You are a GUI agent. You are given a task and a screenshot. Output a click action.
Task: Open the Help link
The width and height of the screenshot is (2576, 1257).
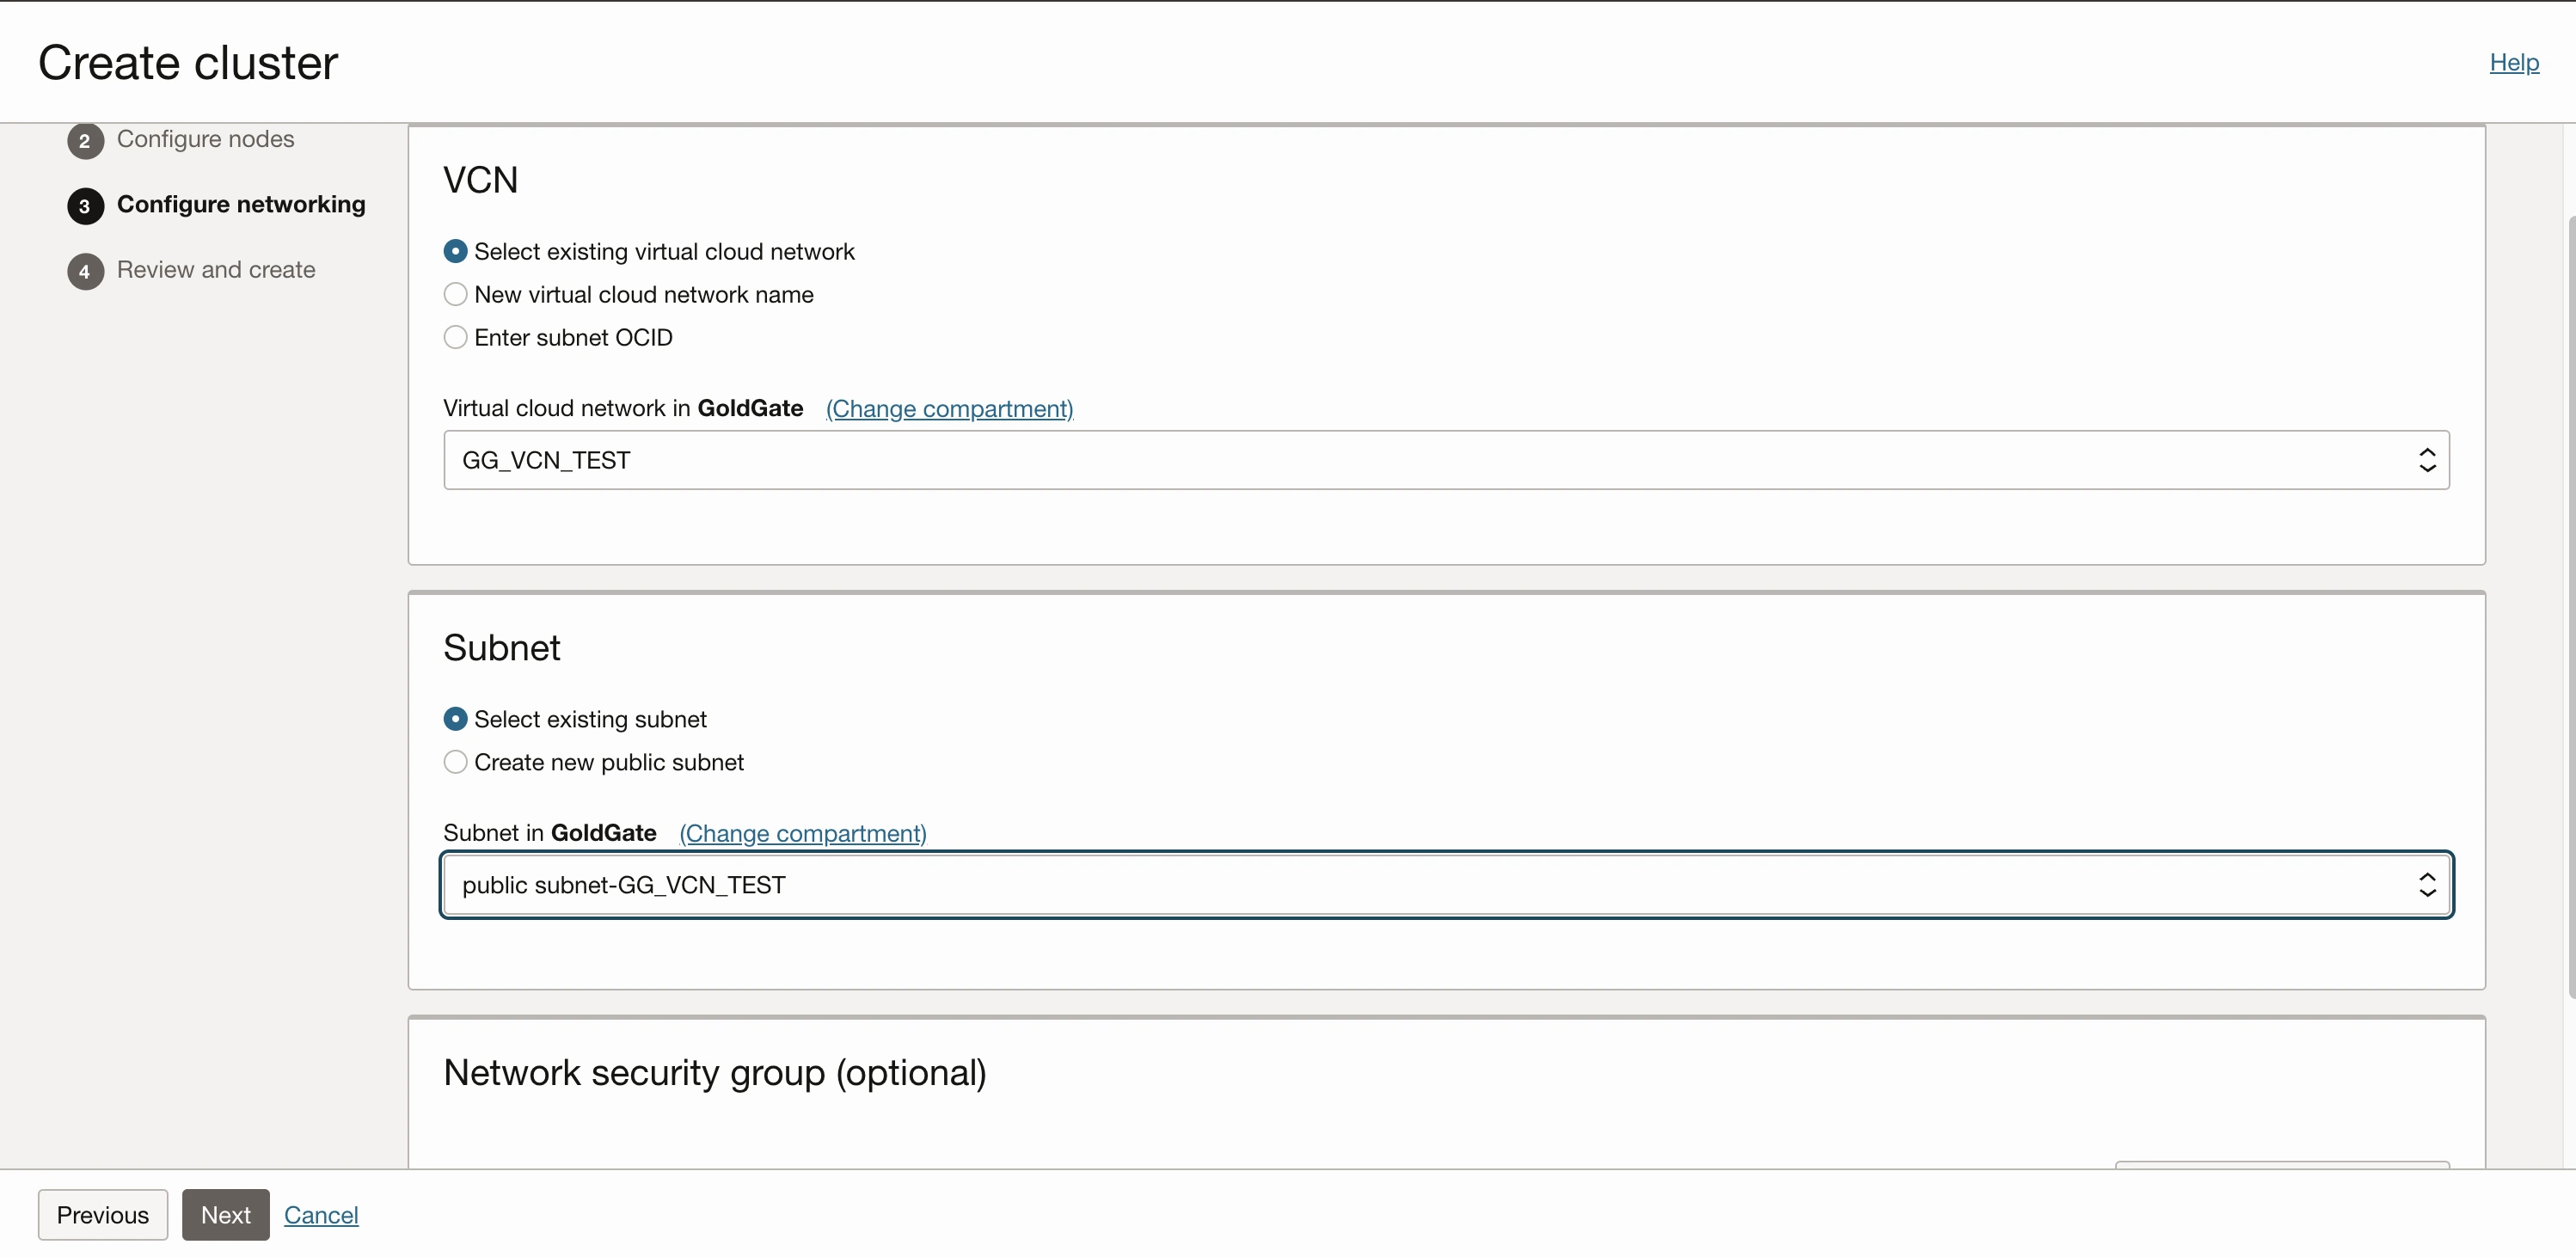coord(2514,62)
